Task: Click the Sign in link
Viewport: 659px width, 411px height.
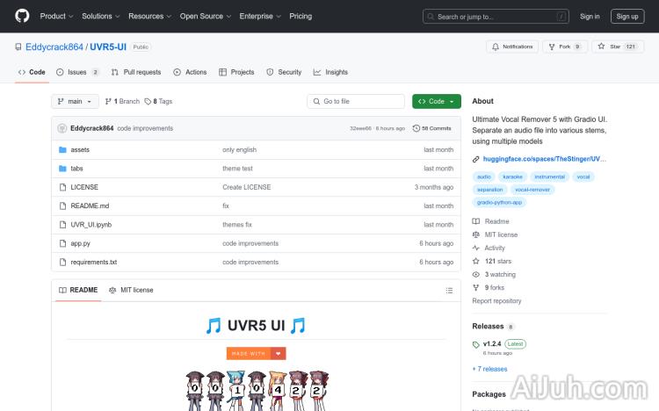Action: point(590,17)
